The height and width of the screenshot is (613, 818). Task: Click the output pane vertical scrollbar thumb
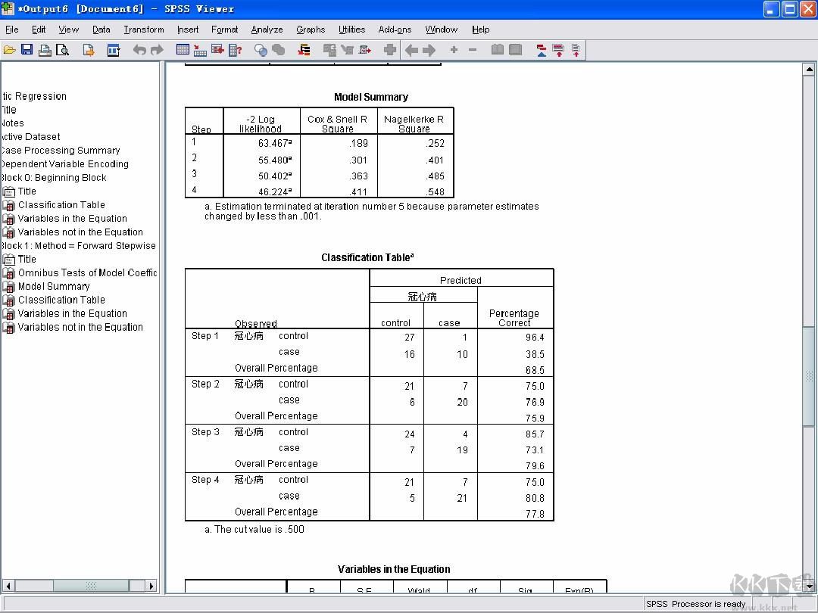click(x=809, y=376)
